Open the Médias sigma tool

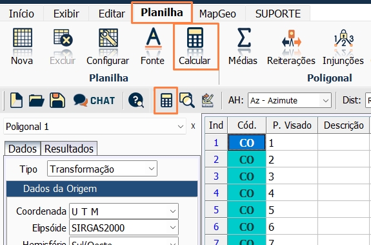pos(243,47)
